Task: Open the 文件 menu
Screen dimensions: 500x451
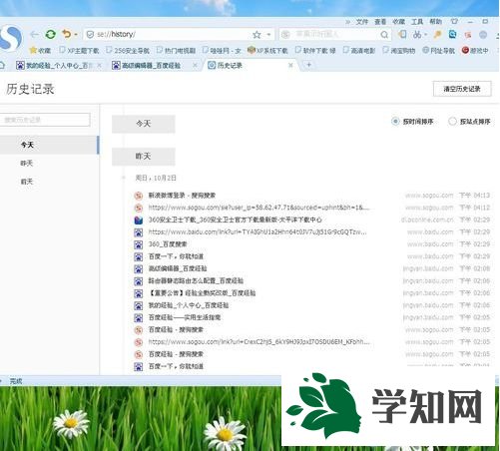Action: [362, 22]
